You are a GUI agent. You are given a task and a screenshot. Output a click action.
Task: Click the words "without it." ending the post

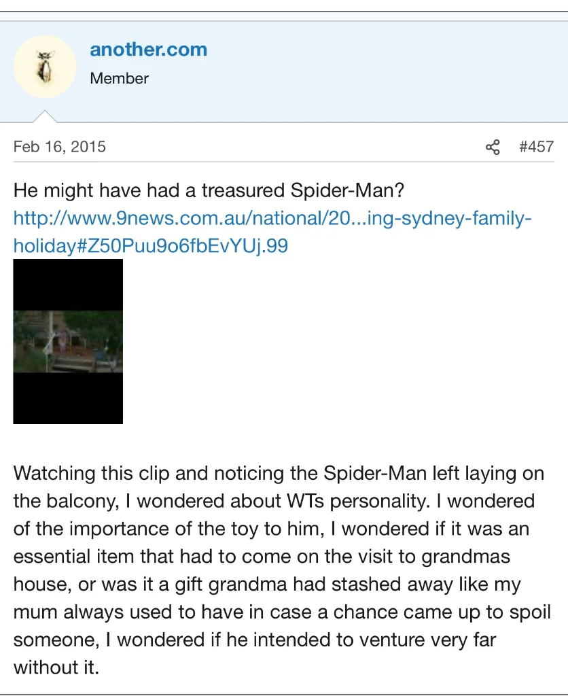coord(56,667)
